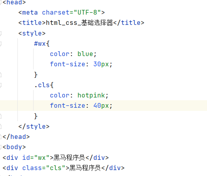
Task: Click the class="cls" attribute
Action: coord(44,168)
